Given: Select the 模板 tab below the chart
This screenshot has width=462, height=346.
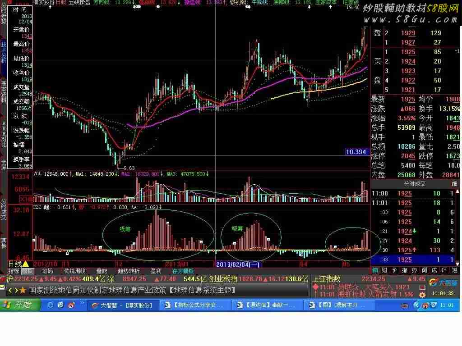Looking at the screenshot, I should (27, 271).
